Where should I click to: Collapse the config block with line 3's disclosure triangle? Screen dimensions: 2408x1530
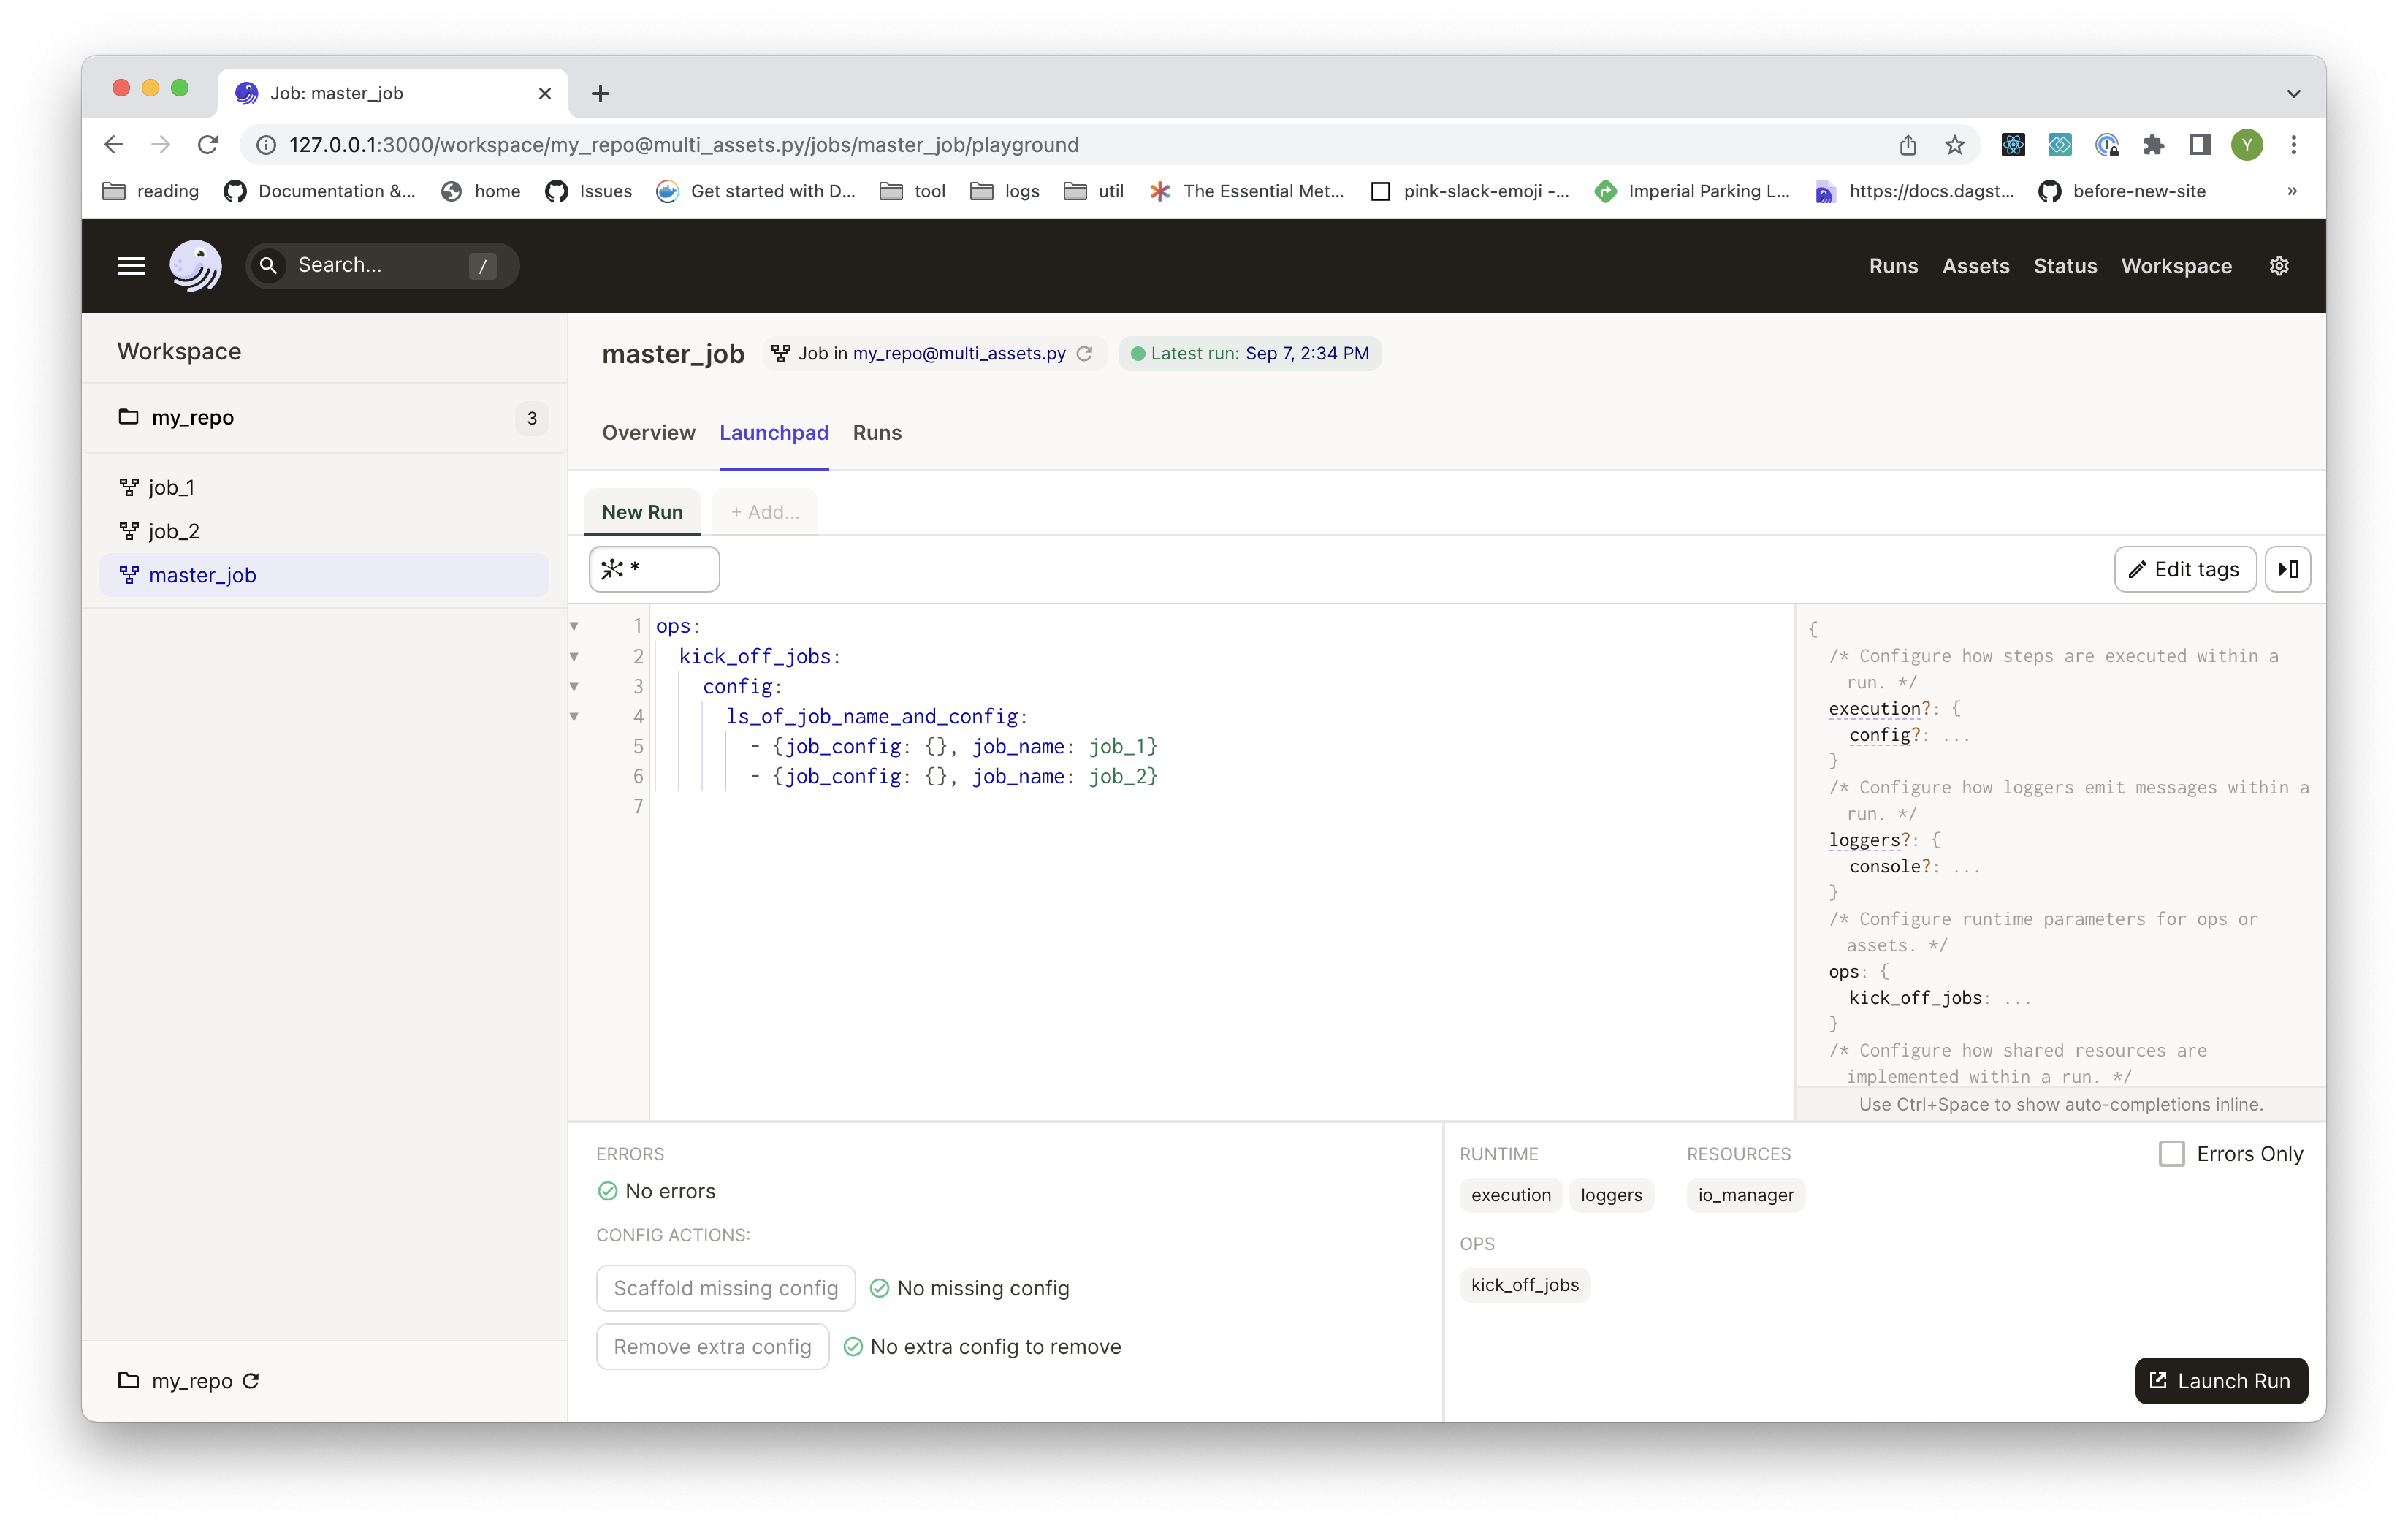tap(574, 686)
